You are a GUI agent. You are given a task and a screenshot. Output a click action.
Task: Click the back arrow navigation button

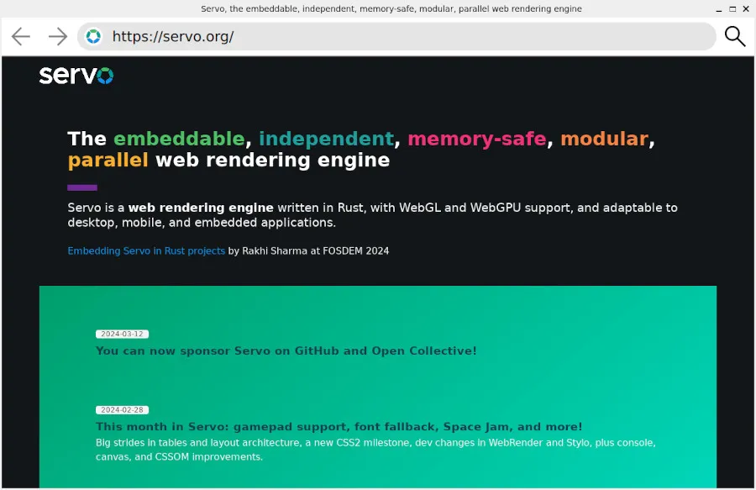tap(21, 36)
